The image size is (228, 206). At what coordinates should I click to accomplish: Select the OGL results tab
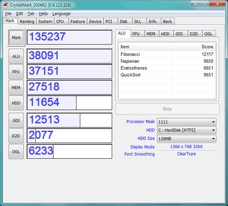[x=209, y=34]
